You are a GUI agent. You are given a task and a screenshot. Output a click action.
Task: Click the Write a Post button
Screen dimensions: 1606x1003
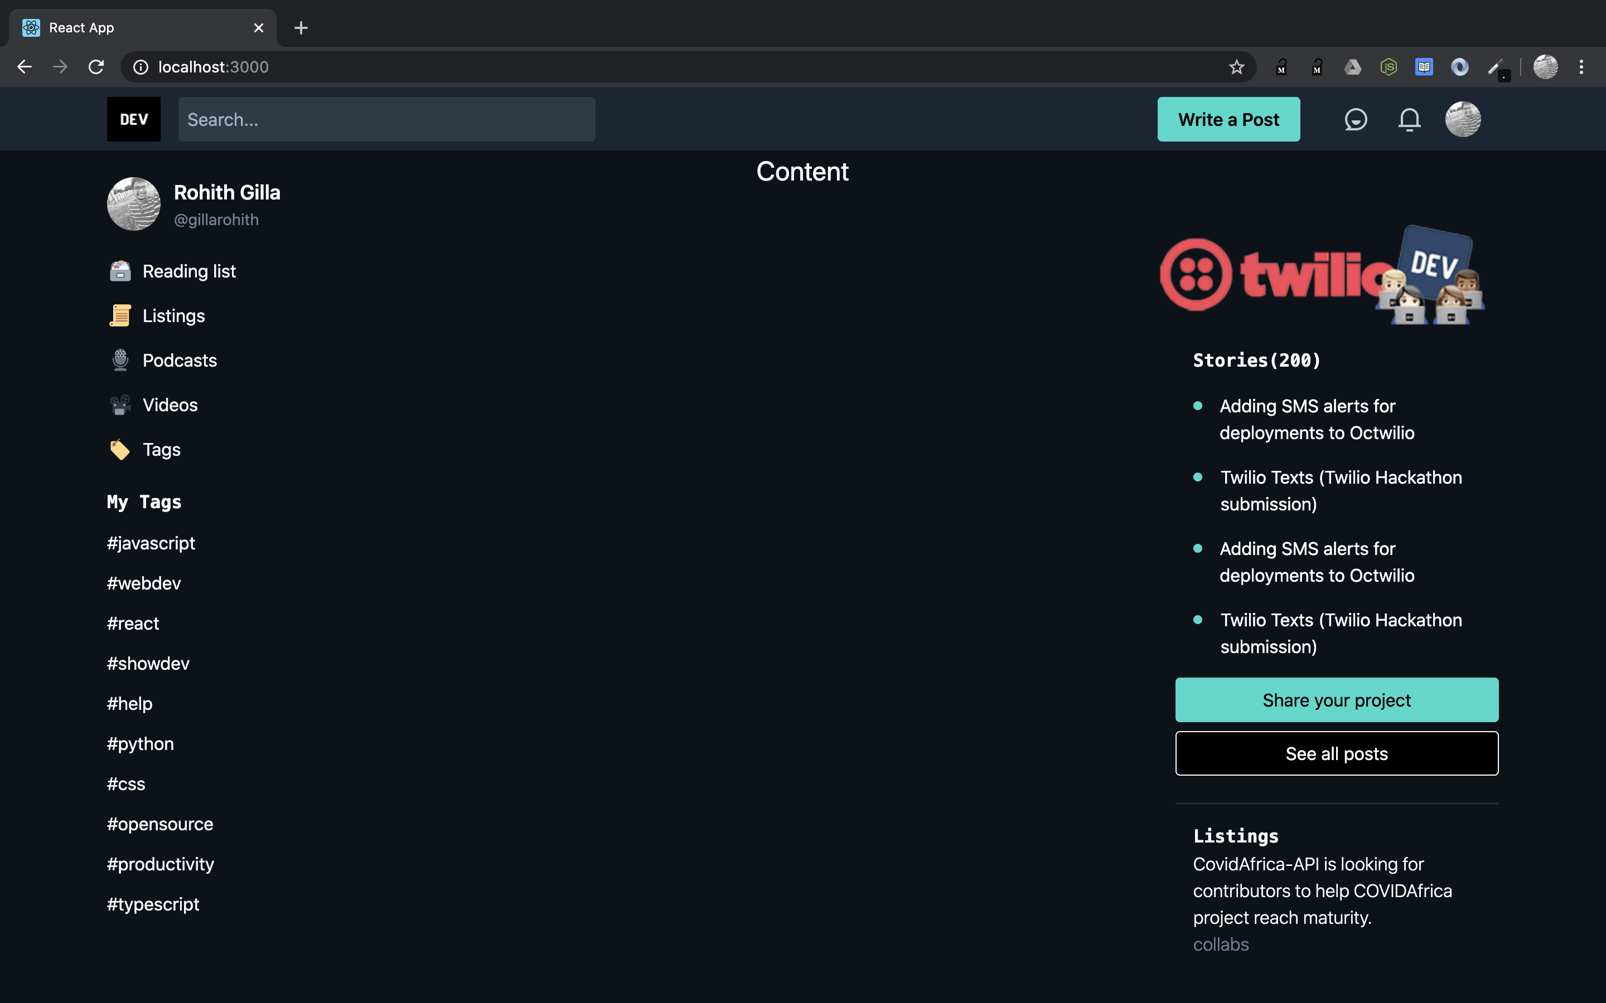[1228, 119]
